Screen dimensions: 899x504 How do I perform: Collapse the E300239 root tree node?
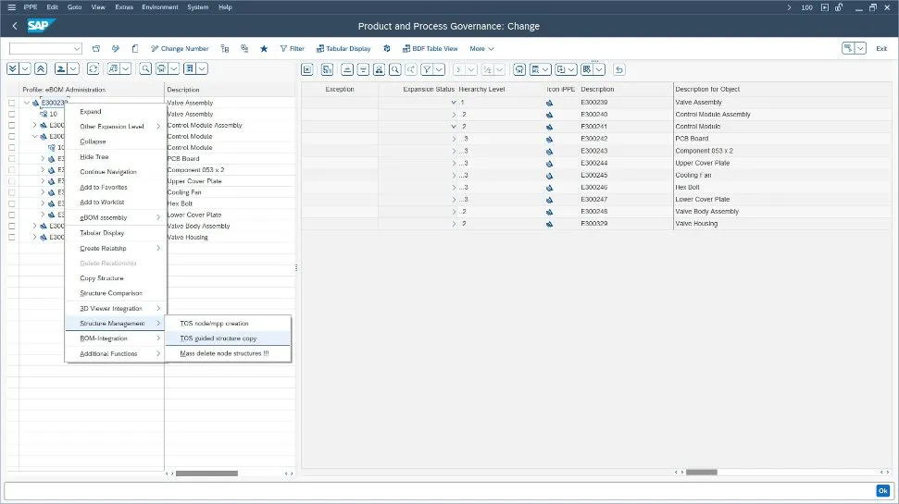[x=27, y=103]
